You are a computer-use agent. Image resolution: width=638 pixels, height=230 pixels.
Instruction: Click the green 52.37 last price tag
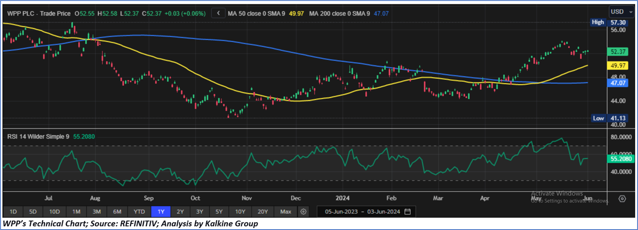pos(618,52)
